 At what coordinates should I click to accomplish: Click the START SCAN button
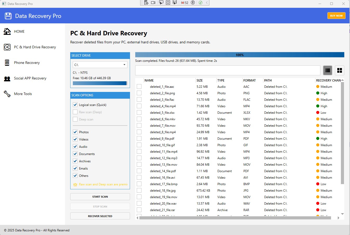[x=100, y=197]
